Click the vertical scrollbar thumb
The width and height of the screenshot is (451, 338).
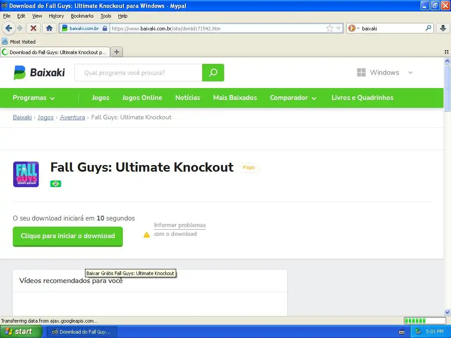tap(447, 88)
